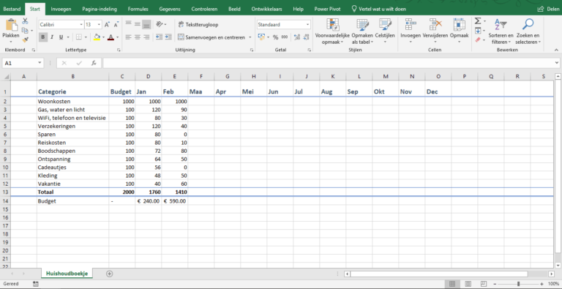The height and width of the screenshot is (289, 562).
Task: Click the Plakken paste icon
Action: [11, 26]
